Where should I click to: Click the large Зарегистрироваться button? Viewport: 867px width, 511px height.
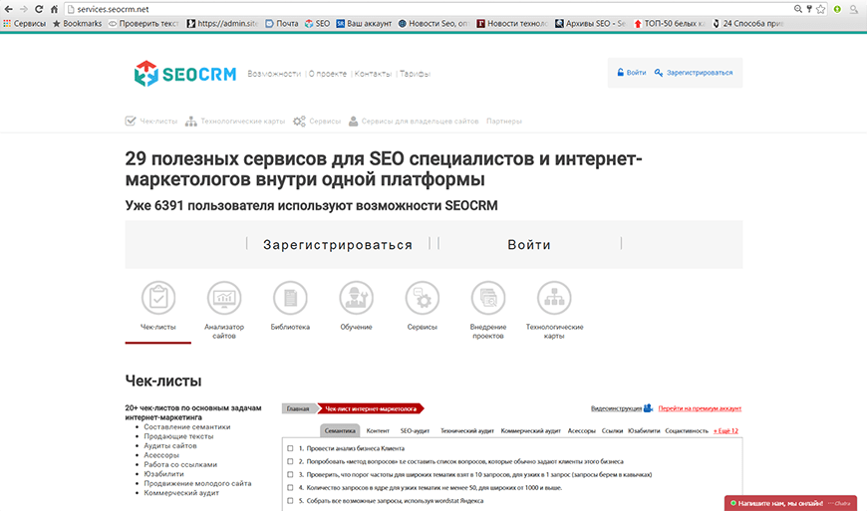(338, 245)
